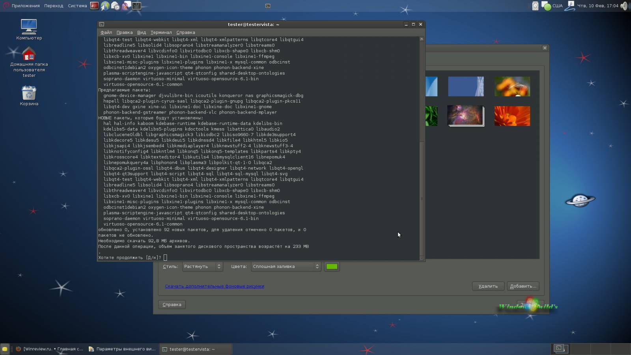Minimize the terminal window

(406, 24)
